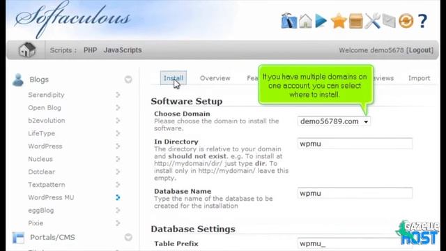
Task: Click arrow next to b2evolution
Action: (x=118, y=121)
